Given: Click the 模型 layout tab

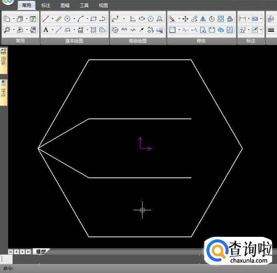Looking at the screenshot, I should pos(41,252).
